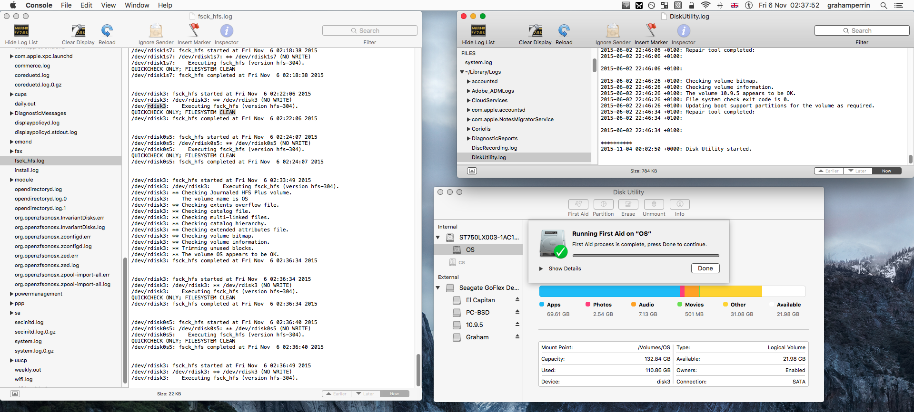
Task: Eject the Graham volume
Action: point(517,336)
